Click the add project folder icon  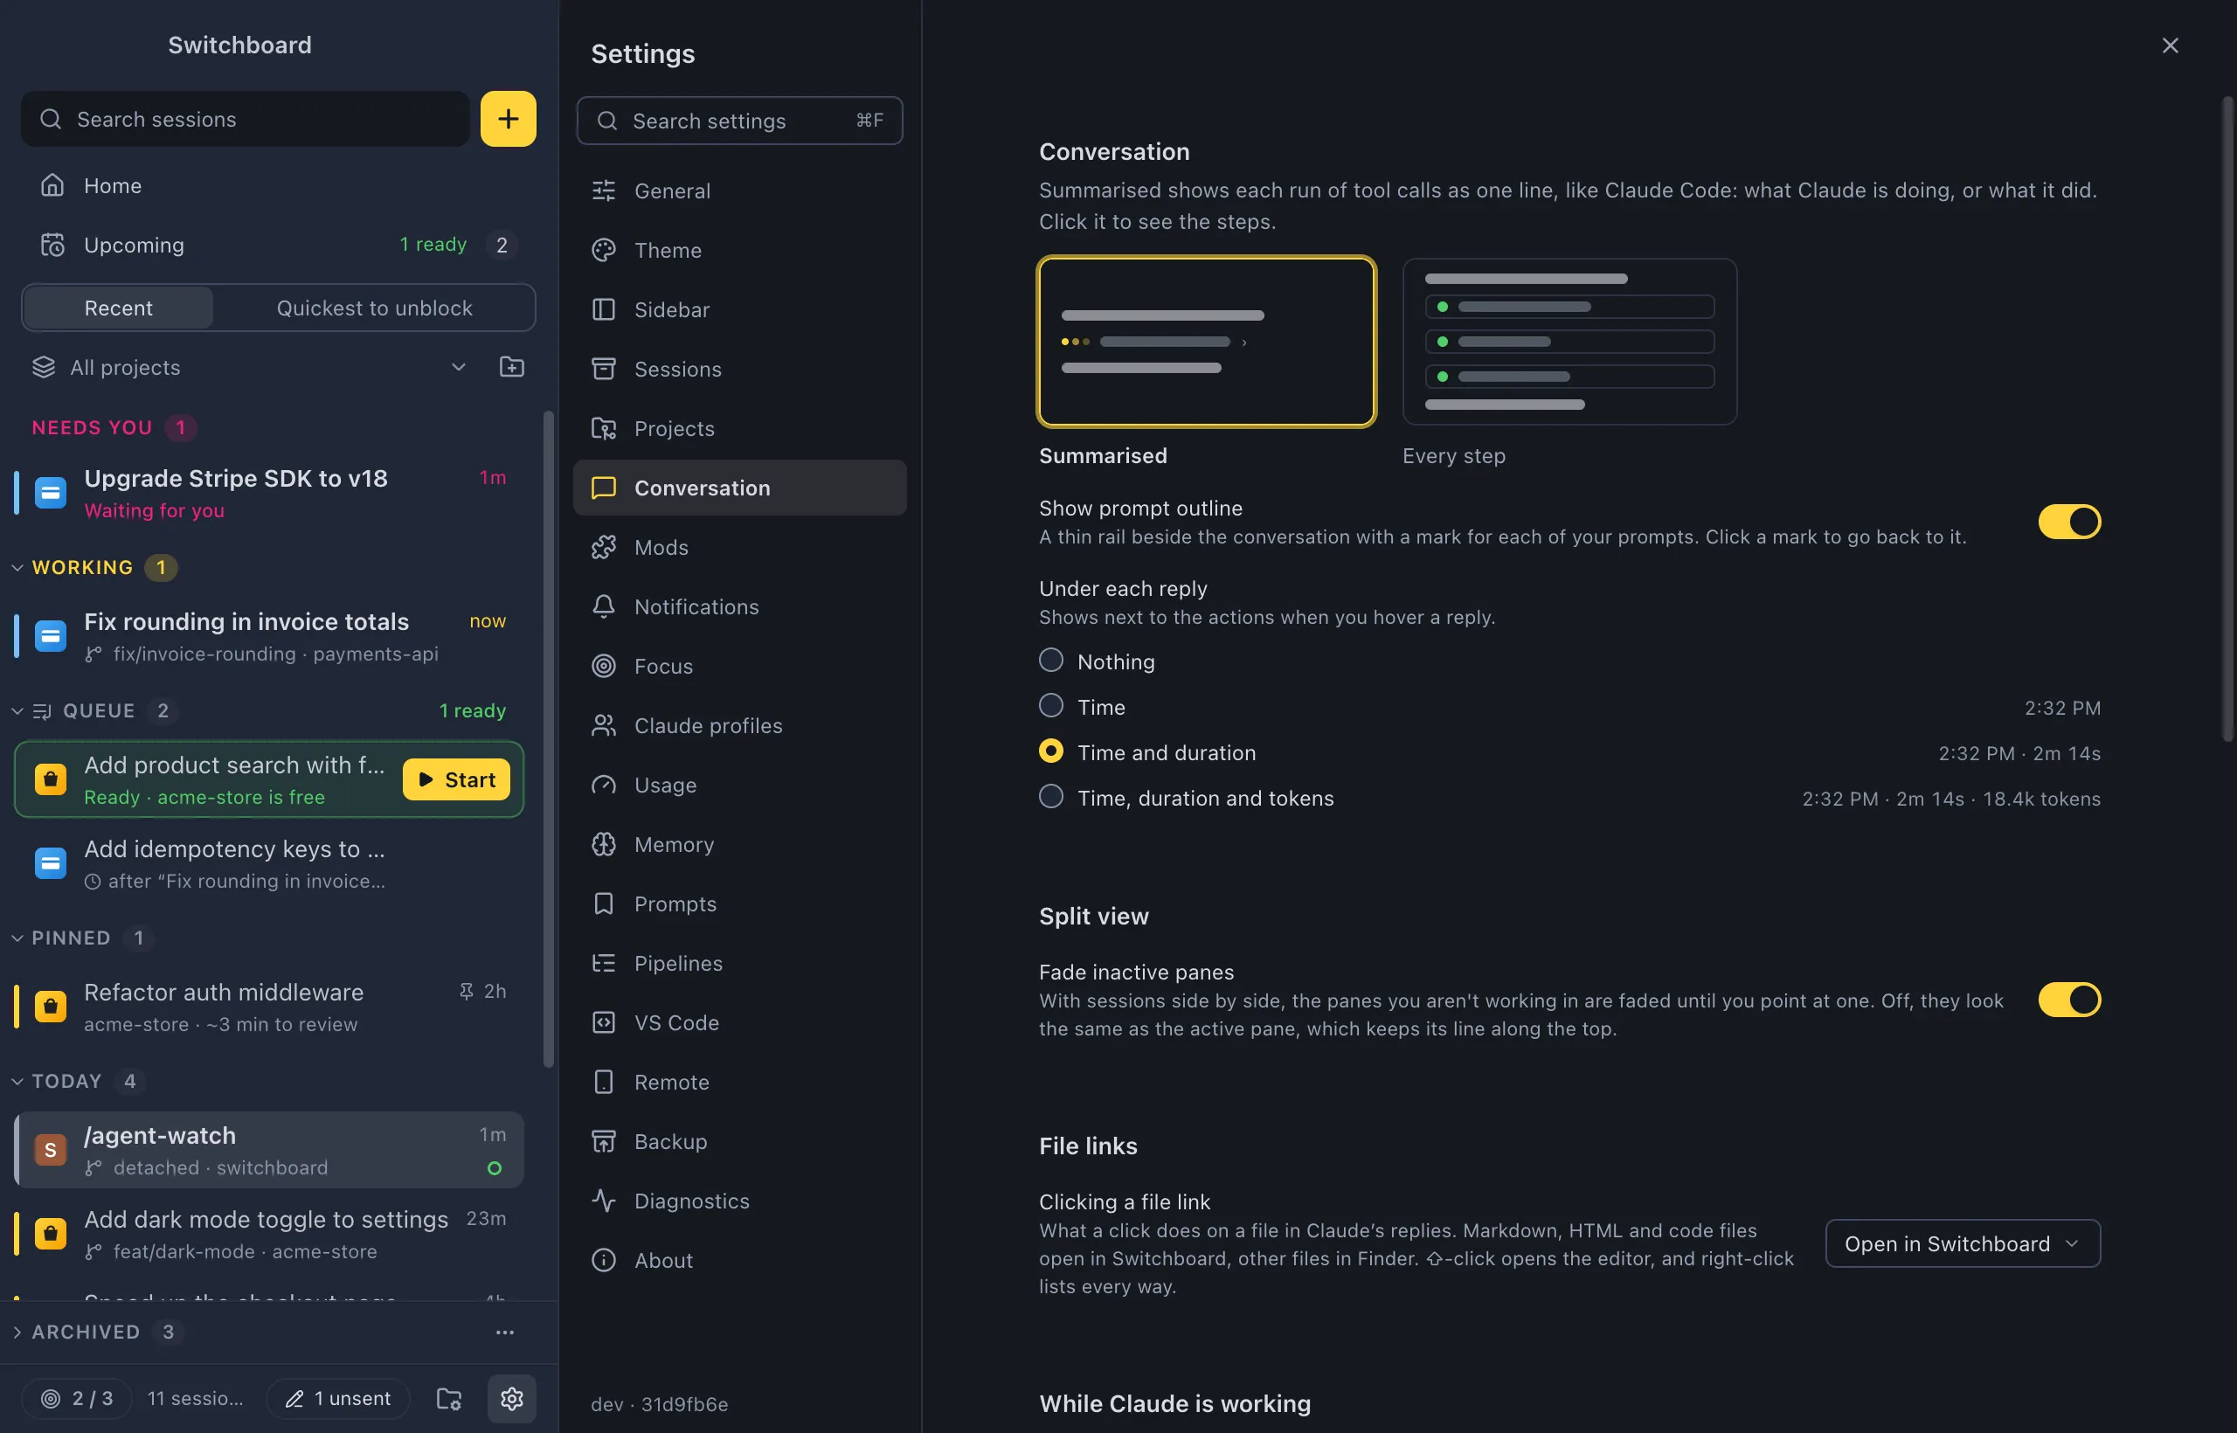[512, 367]
